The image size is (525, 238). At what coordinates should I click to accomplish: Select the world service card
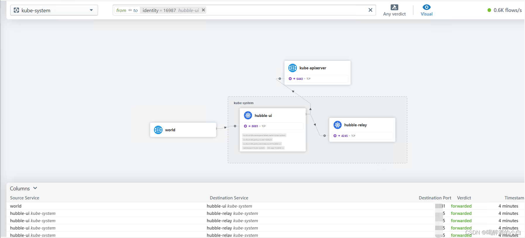click(x=183, y=130)
